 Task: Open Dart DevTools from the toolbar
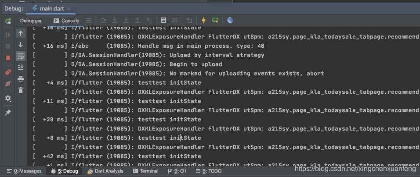[x=230, y=20]
